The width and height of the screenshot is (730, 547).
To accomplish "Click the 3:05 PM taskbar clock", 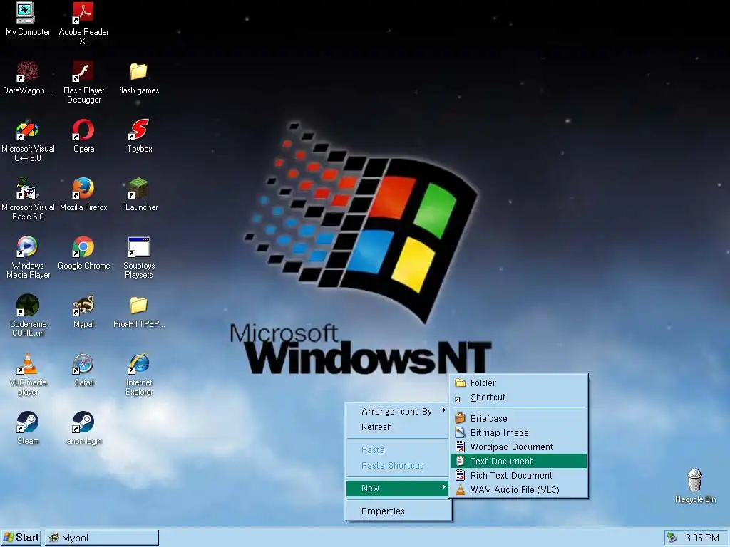I will [x=702, y=538].
